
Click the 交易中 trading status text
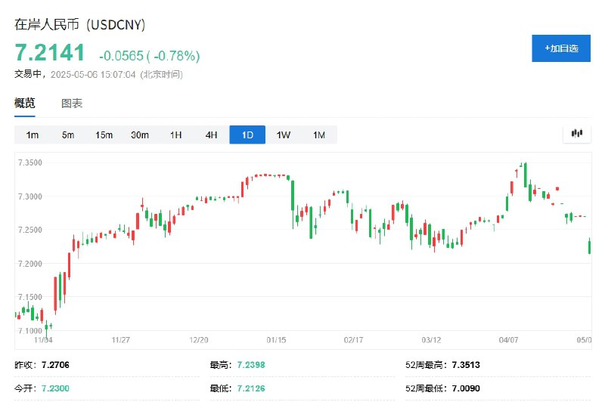click(x=28, y=74)
